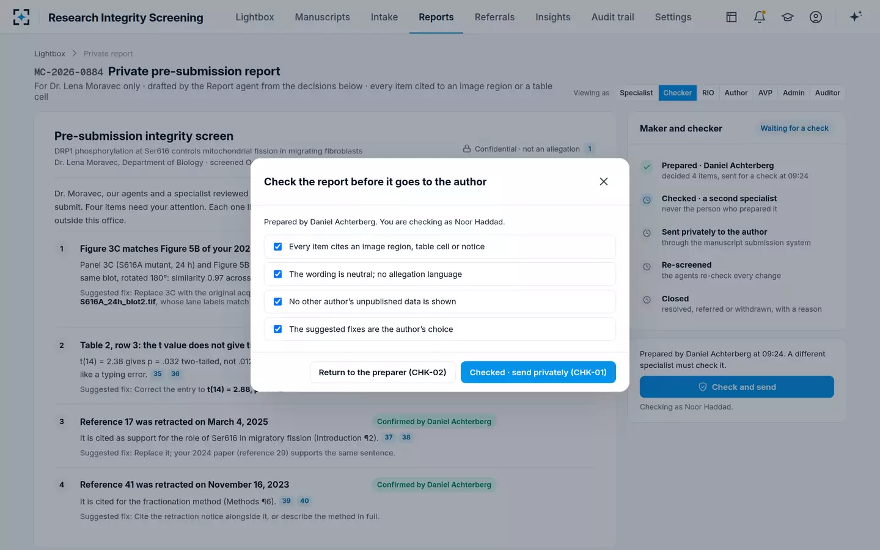This screenshot has height=550, width=880.
Task: Open the layout panel icon
Action: (732, 17)
